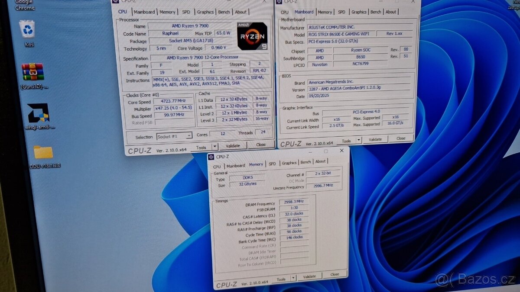Click the Package value Socket AM5 (LGA1718)

[x=191, y=41]
